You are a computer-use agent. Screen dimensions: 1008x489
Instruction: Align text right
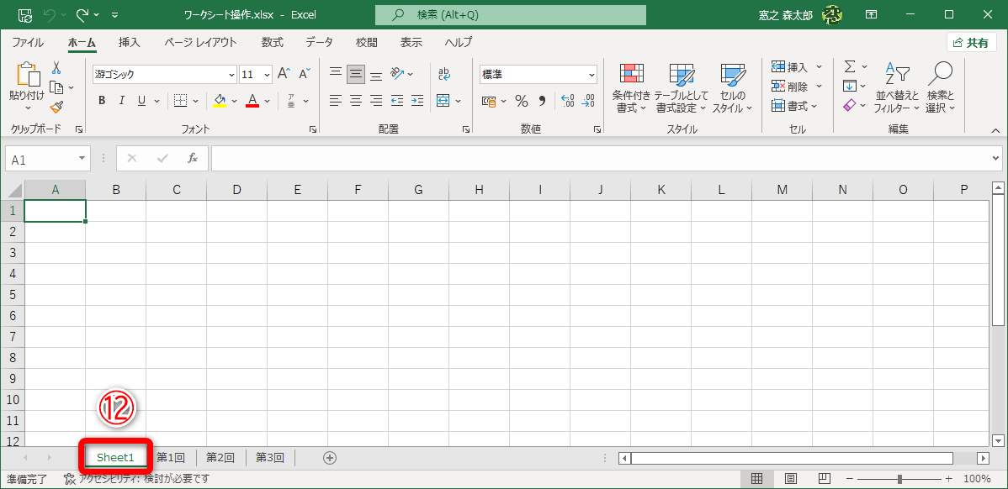point(376,101)
